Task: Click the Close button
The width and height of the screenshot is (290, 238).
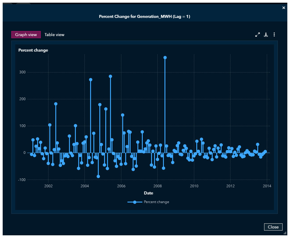Action: [x=273, y=227]
